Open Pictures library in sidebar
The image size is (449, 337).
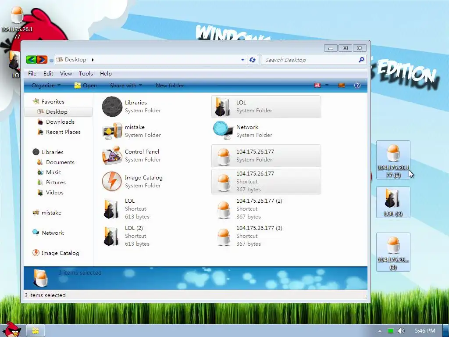click(52, 182)
